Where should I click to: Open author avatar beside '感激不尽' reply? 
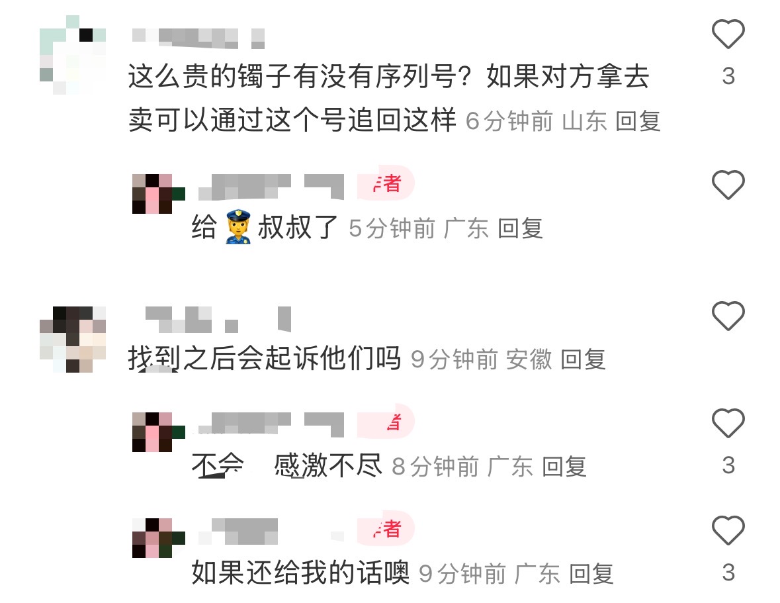(x=159, y=432)
